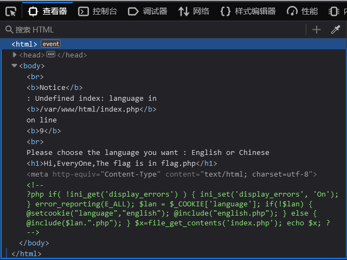This screenshot has height=260, width=347.
Task: Activate the element picker arrow icon
Action: point(11,11)
